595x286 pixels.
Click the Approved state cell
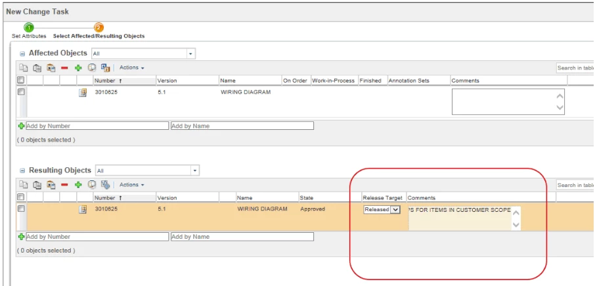pos(313,209)
